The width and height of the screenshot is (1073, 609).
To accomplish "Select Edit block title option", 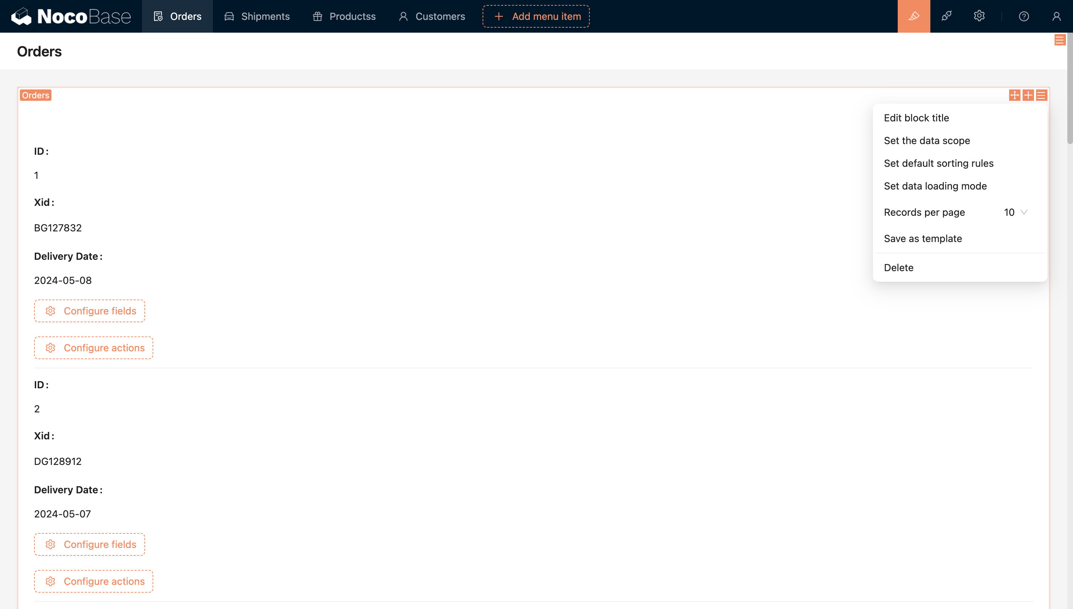I will (916, 118).
